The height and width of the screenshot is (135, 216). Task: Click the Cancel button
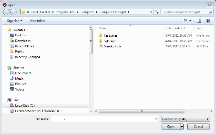198,127
